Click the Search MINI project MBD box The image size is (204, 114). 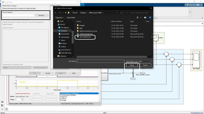click(138, 13)
